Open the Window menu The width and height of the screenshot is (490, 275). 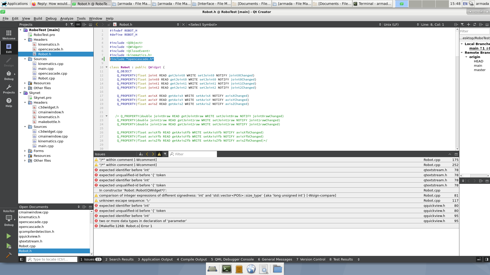pos(95,18)
